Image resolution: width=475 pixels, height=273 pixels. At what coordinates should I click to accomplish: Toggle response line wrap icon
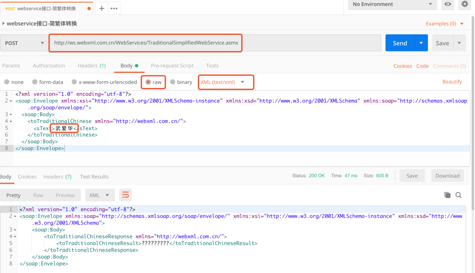point(125,195)
